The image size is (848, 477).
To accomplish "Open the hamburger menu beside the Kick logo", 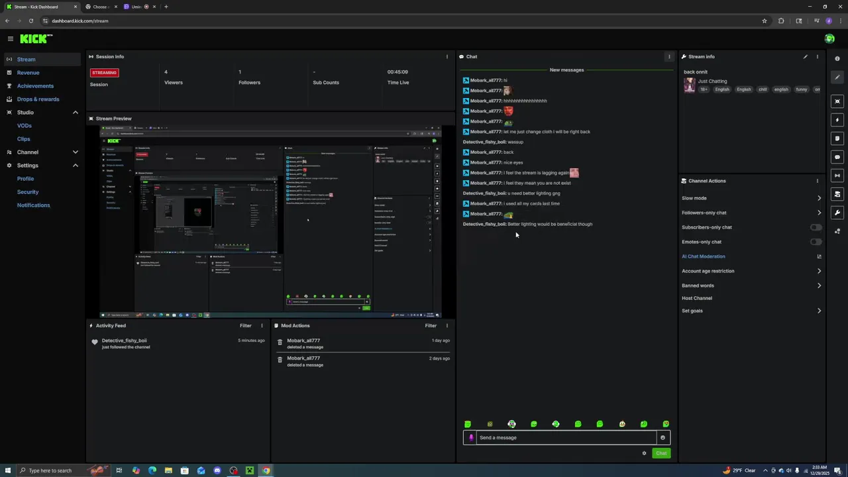I will [x=10, y=39].
